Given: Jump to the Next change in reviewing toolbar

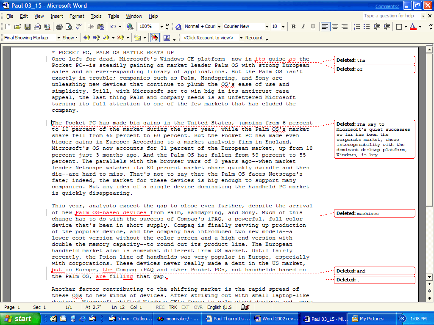Looking at the screenshot, I should click(96, 38).
